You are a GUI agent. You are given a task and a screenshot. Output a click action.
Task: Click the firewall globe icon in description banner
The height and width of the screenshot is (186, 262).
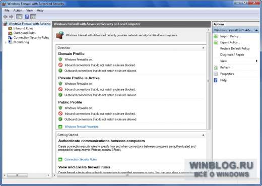pyautogui.click(x=60, y=35)
